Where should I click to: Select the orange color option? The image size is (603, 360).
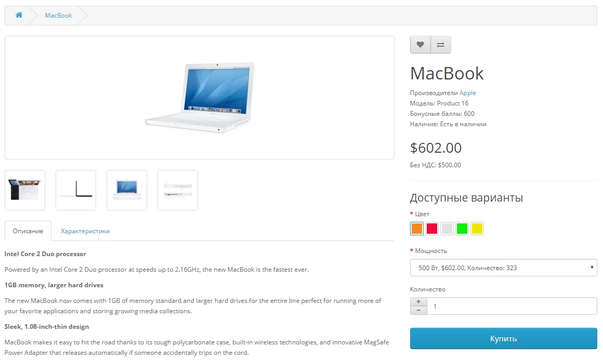pos(417,229)
